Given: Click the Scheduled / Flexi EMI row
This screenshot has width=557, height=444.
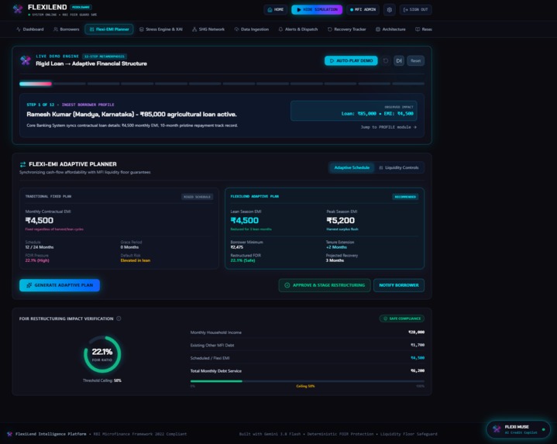Looking at the screenshot, I should 308,358.
